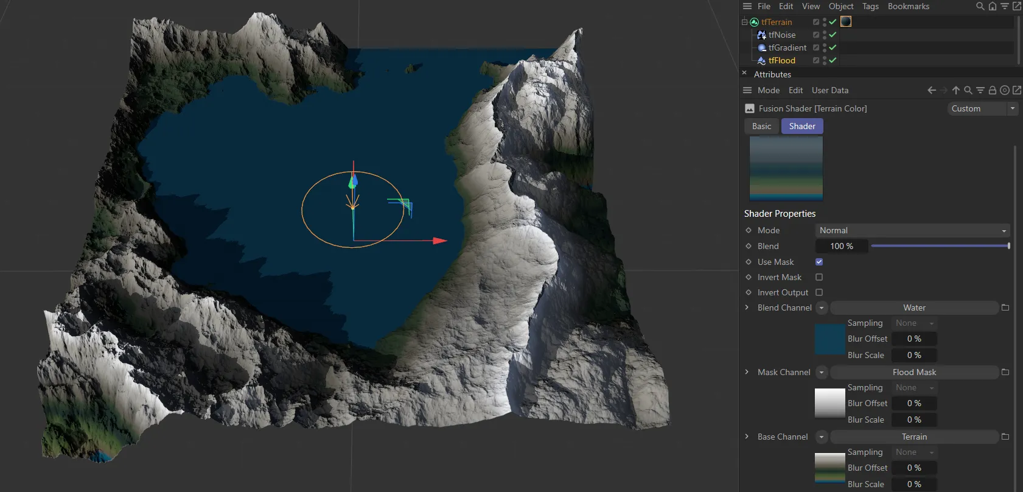Toggle the tfGradient green enable checkmark
The width and height of the screenshot is (1023, 492).
tap(833, 47)
